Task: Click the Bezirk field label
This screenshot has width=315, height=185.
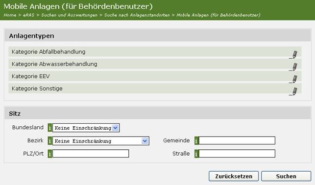Action: tap(35, 140)
